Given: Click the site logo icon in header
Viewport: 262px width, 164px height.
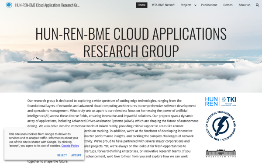Looking at the screenshot, I should 9,5.
